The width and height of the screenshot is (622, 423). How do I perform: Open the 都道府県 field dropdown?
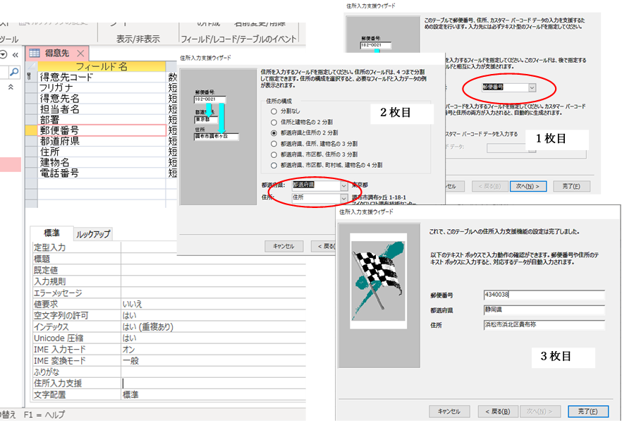tap(343, 185)
